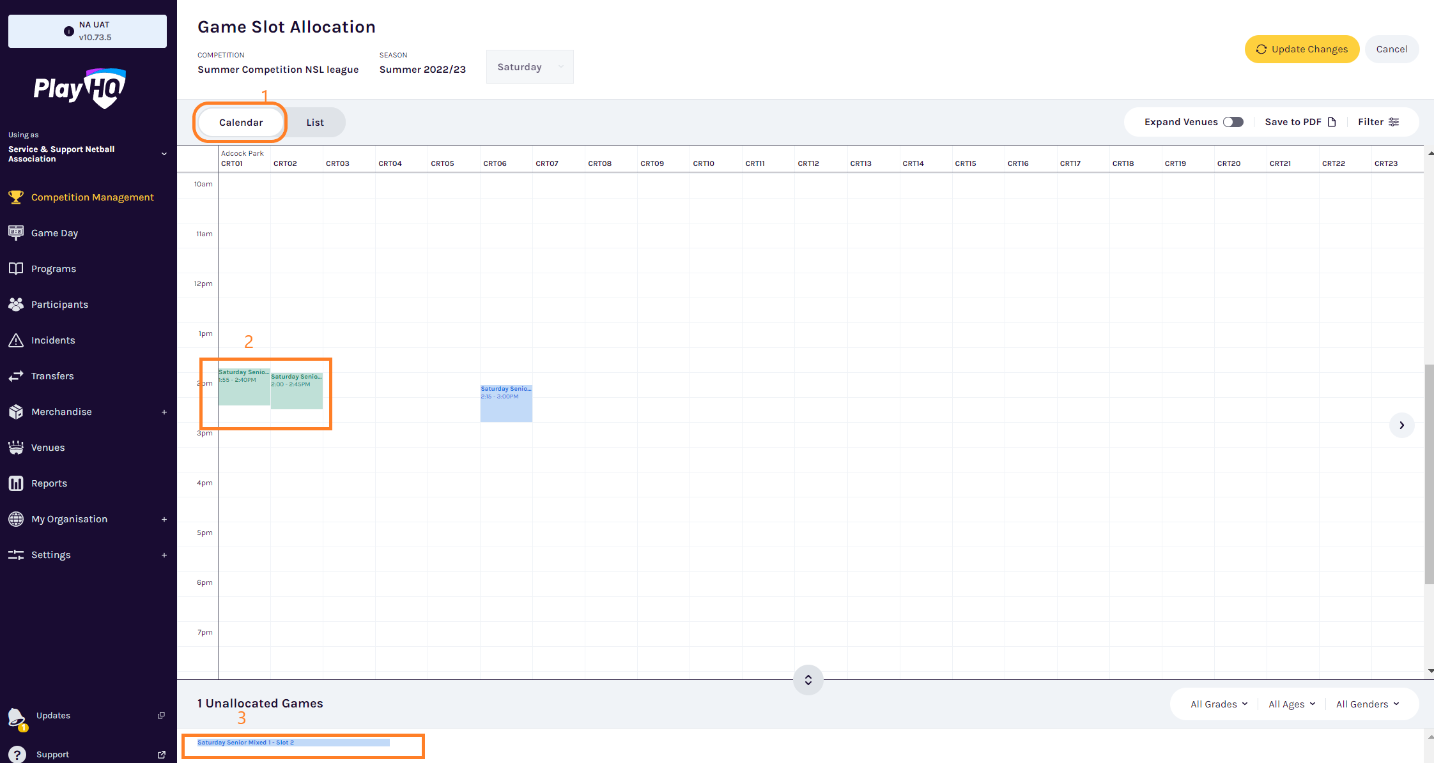This screenshot has height=763, width=1434.
Task: Select the 1:55 - 2:40PM game on CRT01
Action: [244, 387]
